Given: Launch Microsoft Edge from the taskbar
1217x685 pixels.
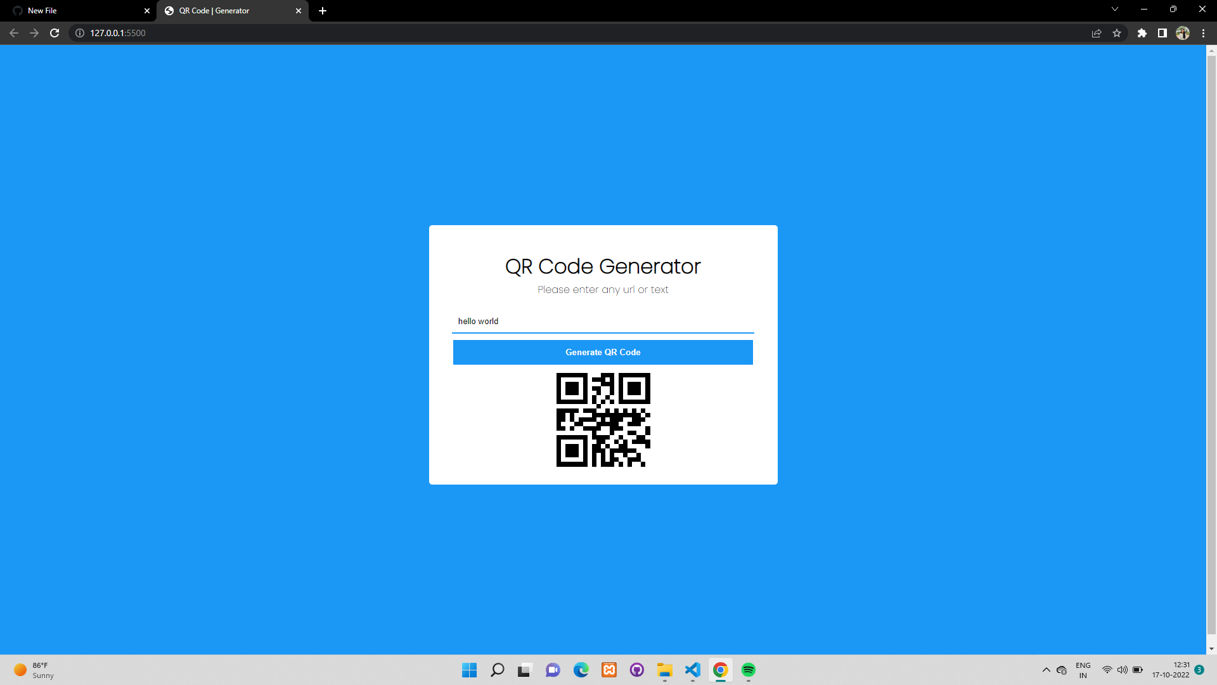Looking at the screenshot, I should [x=581, y=670].
